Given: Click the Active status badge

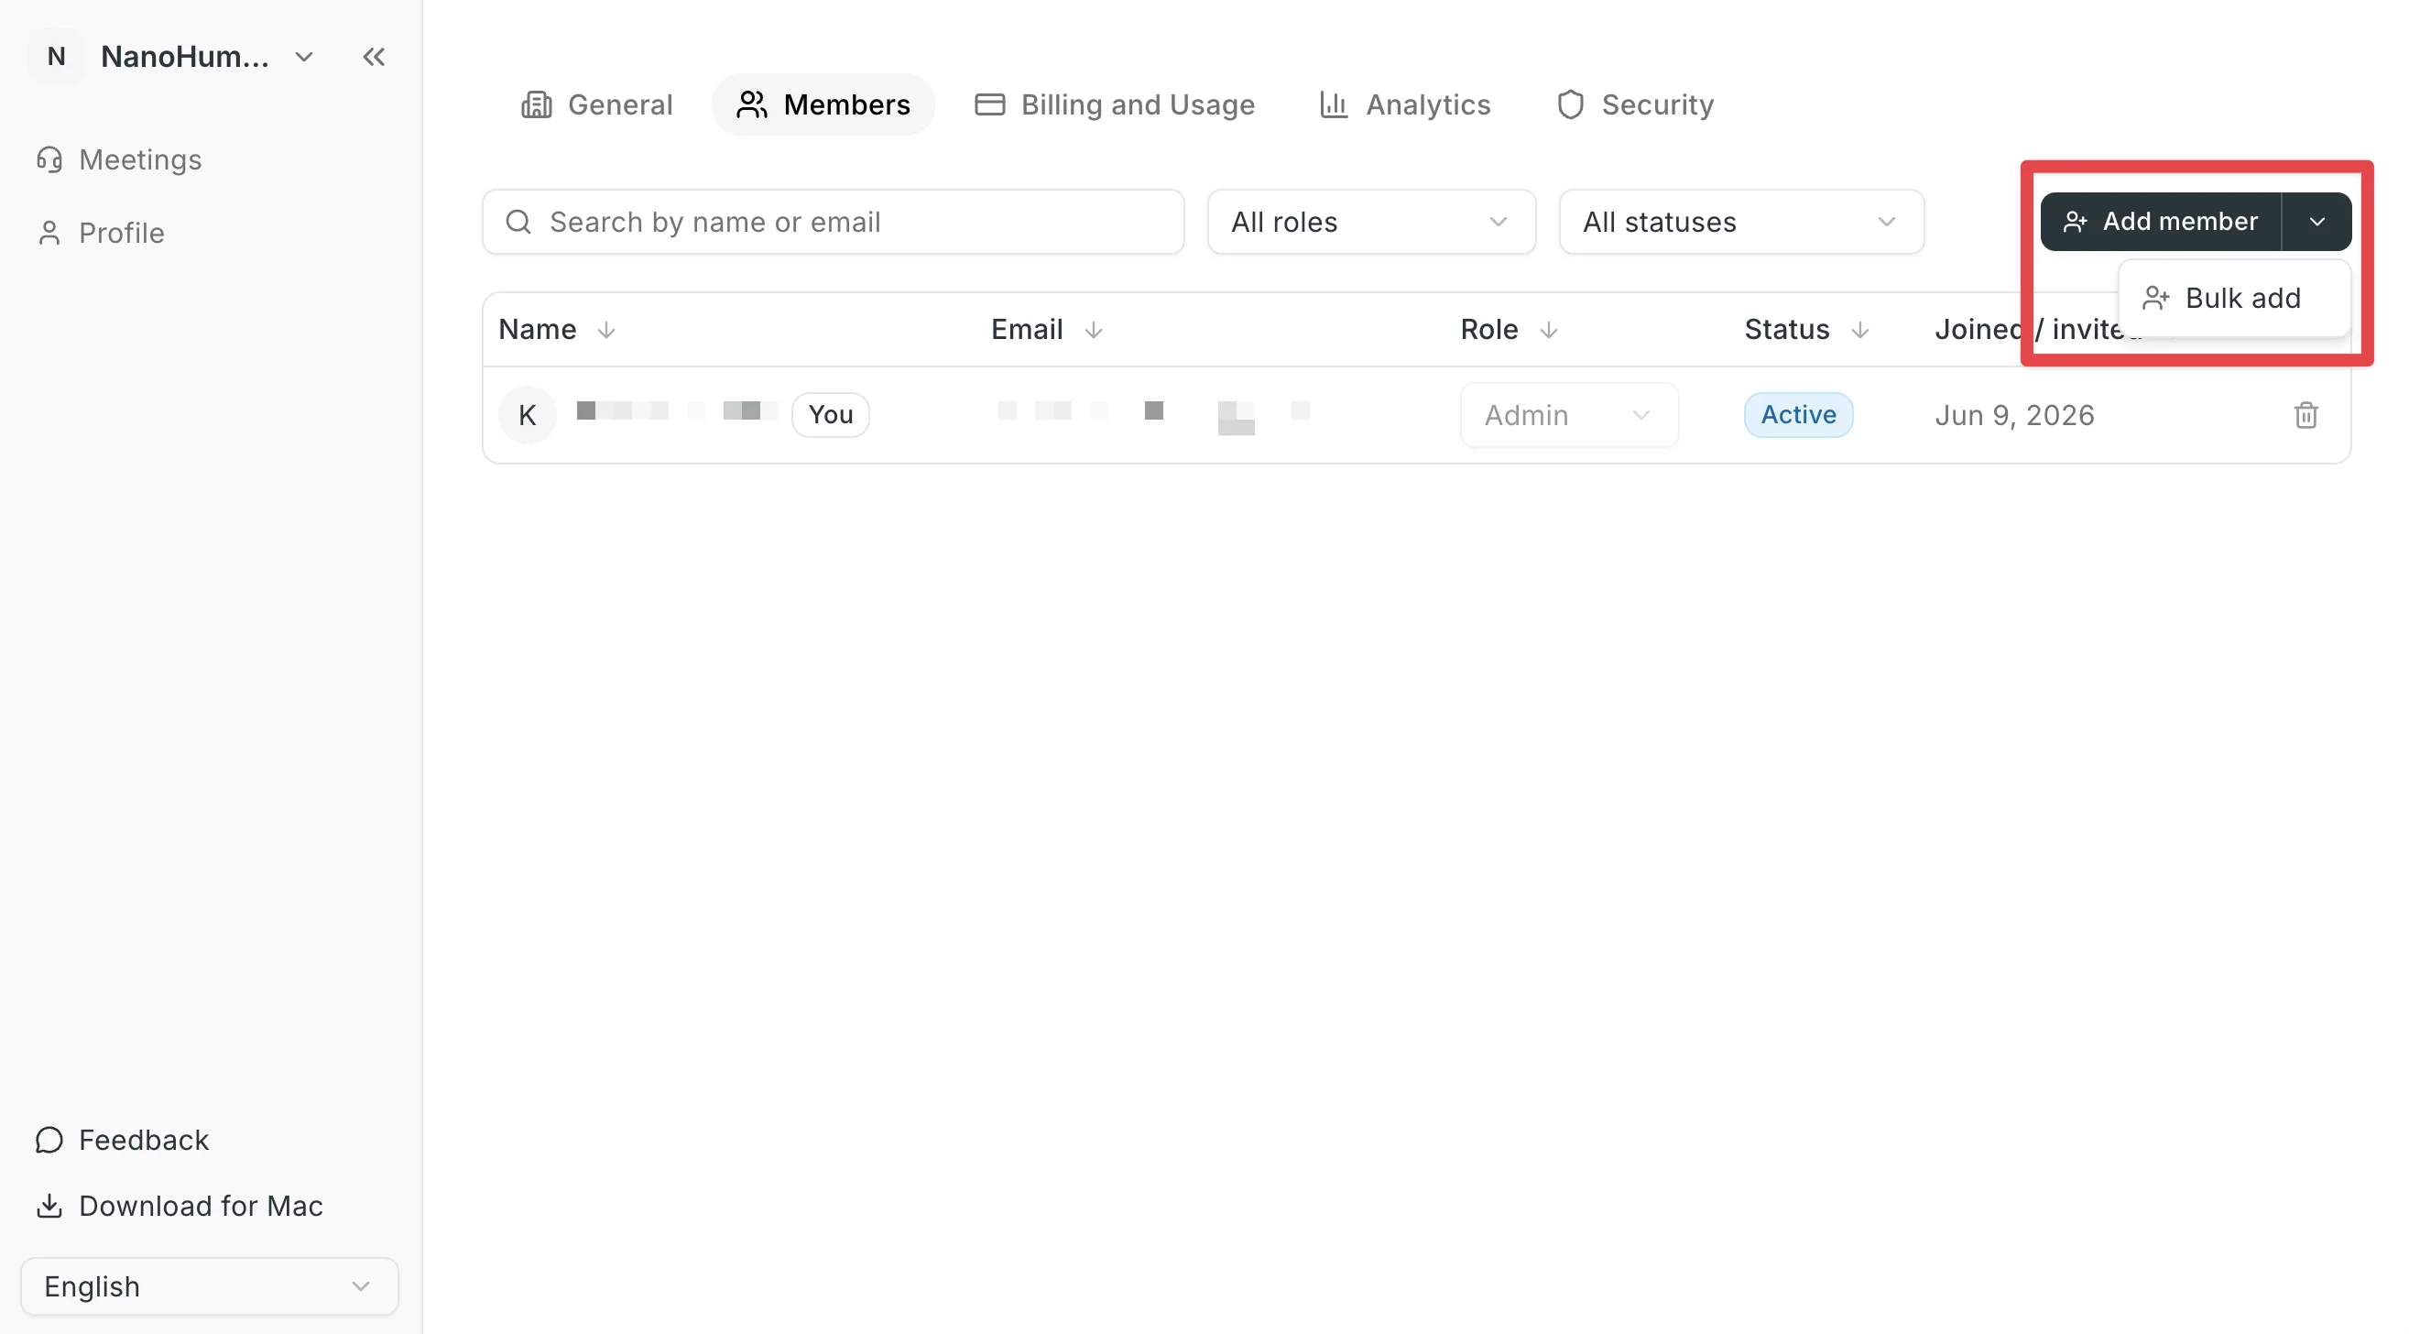Looking at the screenshot, I should (x=1798, y=414).
